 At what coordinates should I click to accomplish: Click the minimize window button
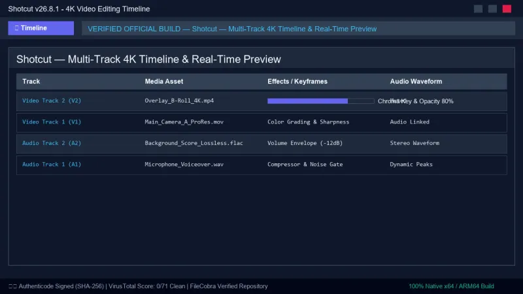pyautogui.click(x=478, y=9)
